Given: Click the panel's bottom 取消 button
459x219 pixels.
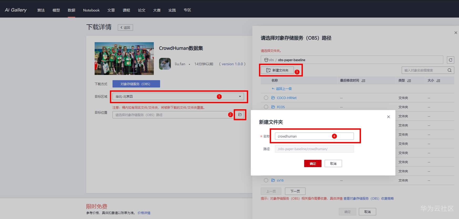Looking at the screenshot, I should point(368,212).
